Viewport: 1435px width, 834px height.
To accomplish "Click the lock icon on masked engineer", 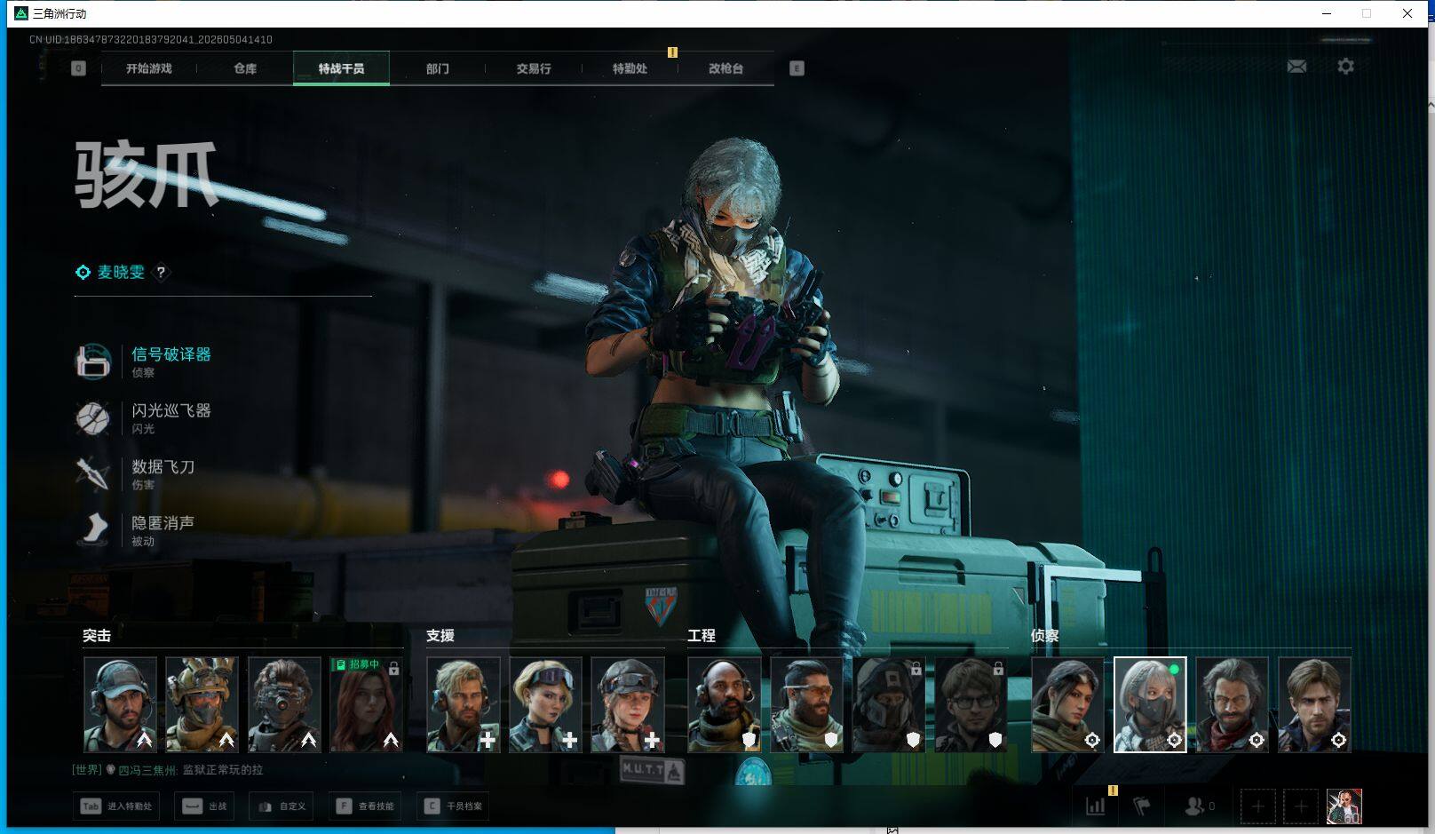I will [x=916, y=668].
